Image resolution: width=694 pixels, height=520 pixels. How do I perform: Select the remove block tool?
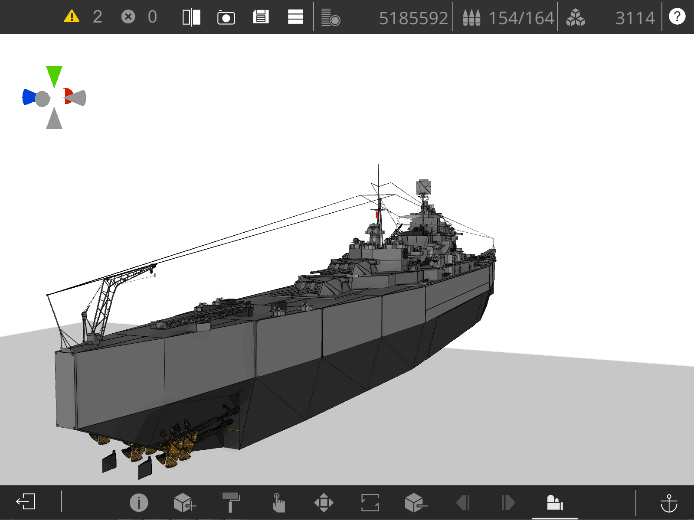pos(416,503)
